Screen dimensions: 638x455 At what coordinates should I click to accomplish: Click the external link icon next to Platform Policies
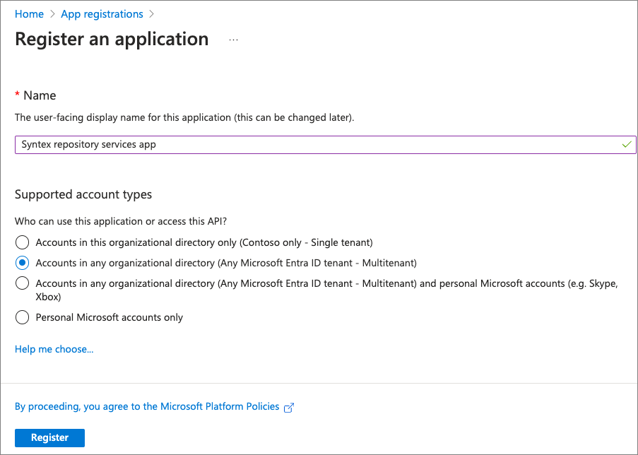(x=289, y=407)
